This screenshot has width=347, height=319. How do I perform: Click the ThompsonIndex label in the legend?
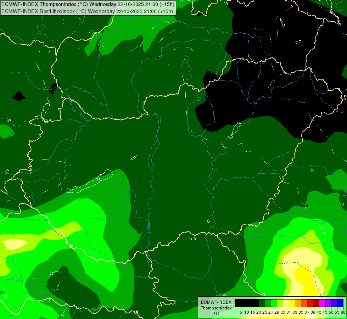click(216, 308)
